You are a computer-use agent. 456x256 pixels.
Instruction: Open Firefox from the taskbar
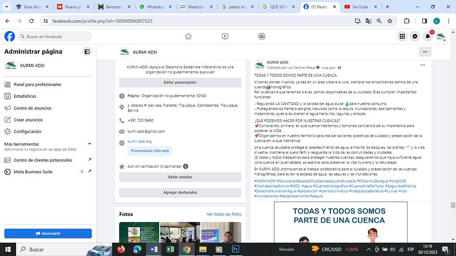coord(121,249)
